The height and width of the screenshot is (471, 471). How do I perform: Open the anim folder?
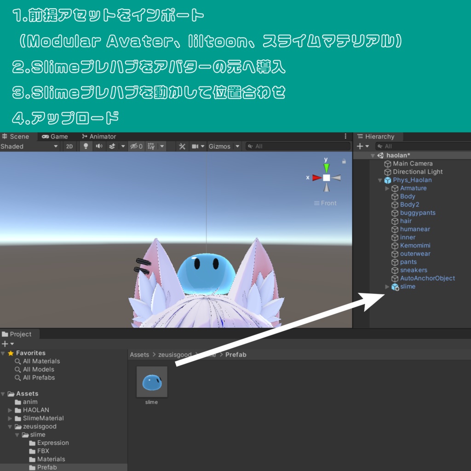click(26, 402)
